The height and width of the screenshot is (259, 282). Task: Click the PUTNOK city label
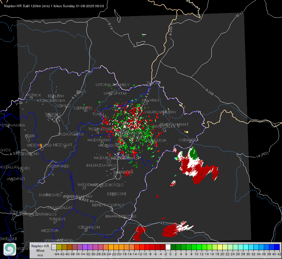[x=34, y=95]
